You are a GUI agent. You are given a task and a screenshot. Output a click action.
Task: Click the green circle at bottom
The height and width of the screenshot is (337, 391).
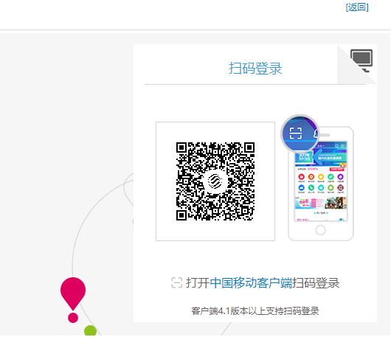click(90, 330)
